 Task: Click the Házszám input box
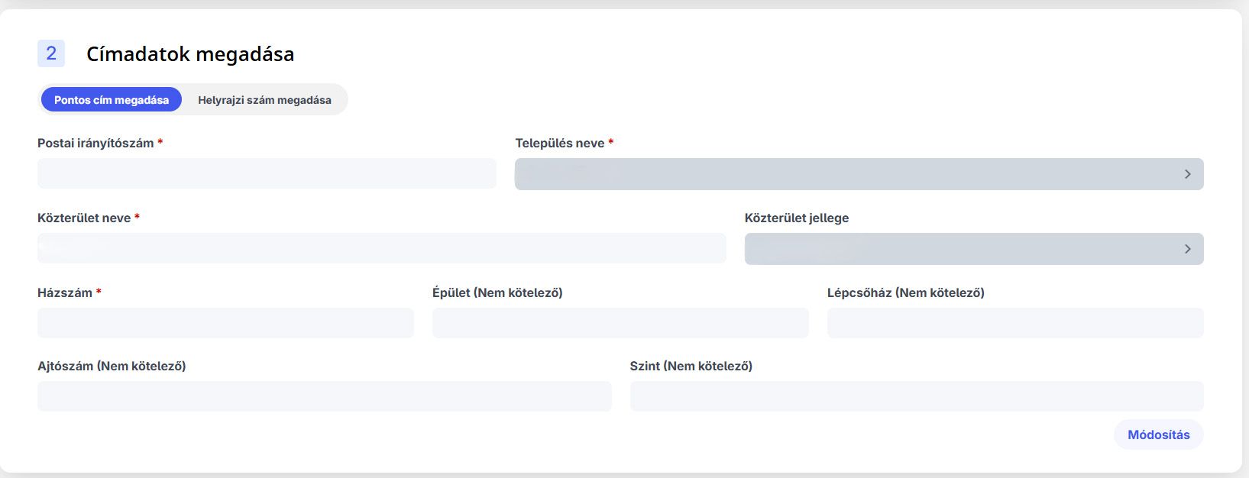(225, 323)
